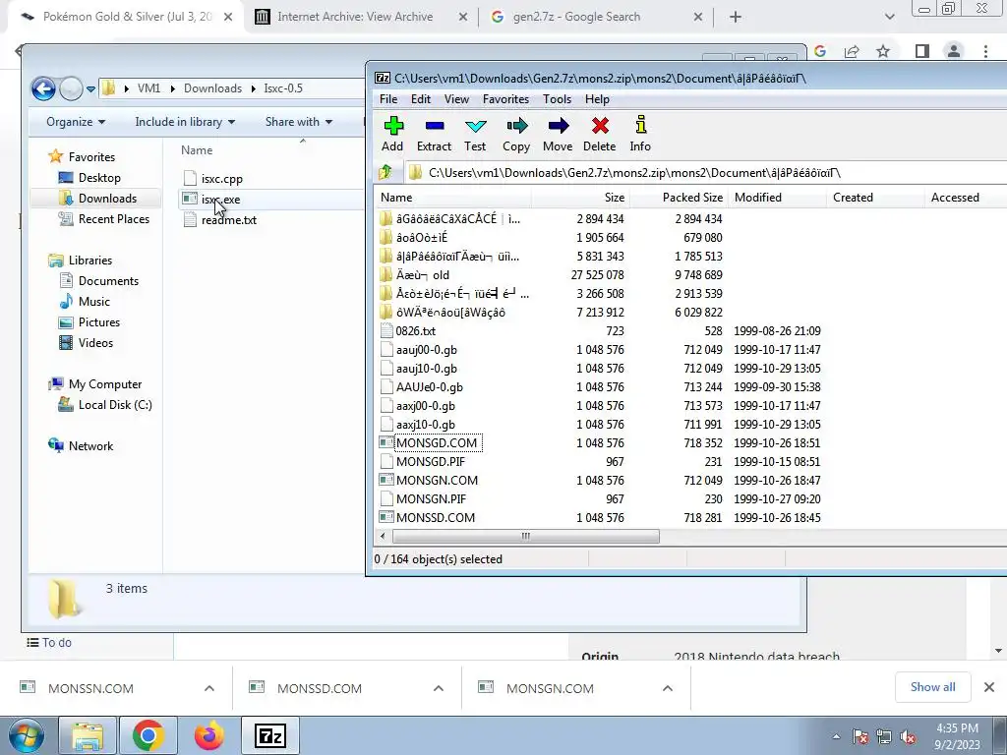Image resolution: width=1007 pixels, height=755 pixels.
Task: Switch to gen2.7z Google Search tab
Action: pyautogui.click(x=576, y=17)
